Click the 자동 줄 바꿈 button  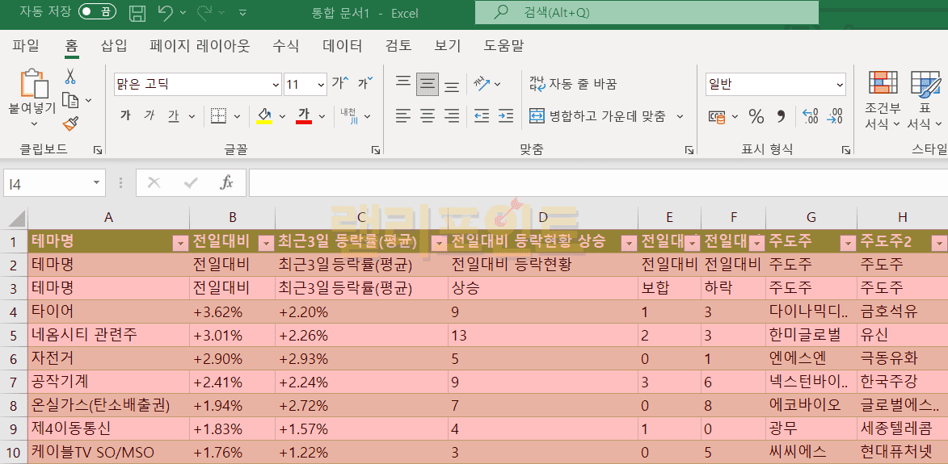(573, 84)
